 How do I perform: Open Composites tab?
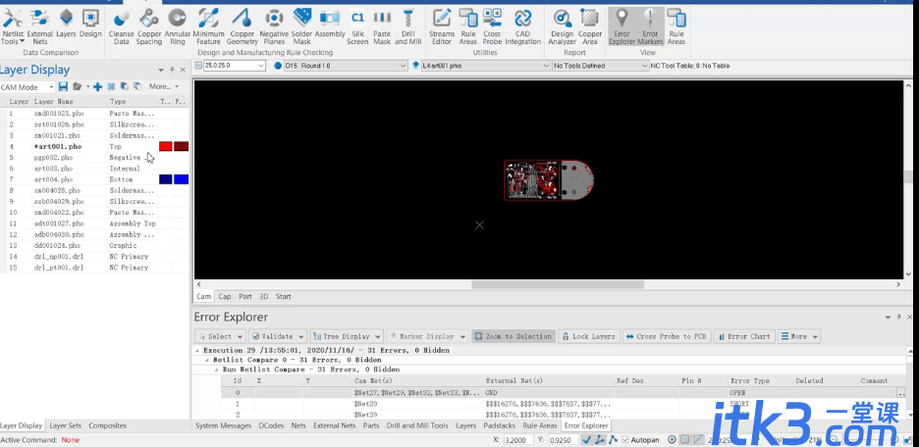click(107, 426)
